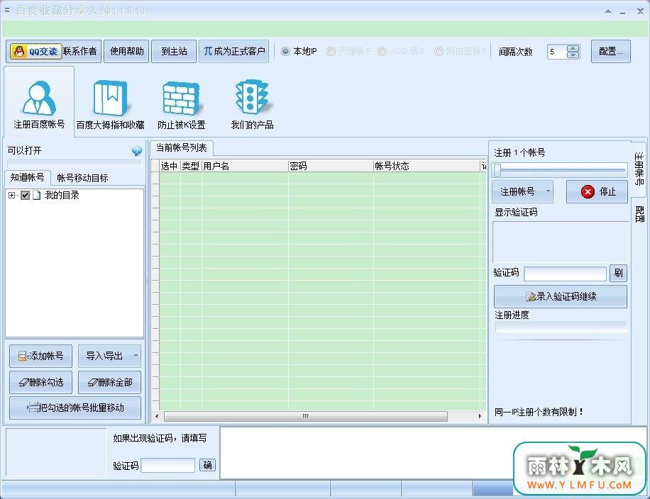The height and width of the screenshot is (499, 650).
Task: Click 录入验证码继续 button
Action: pos(561,296)
